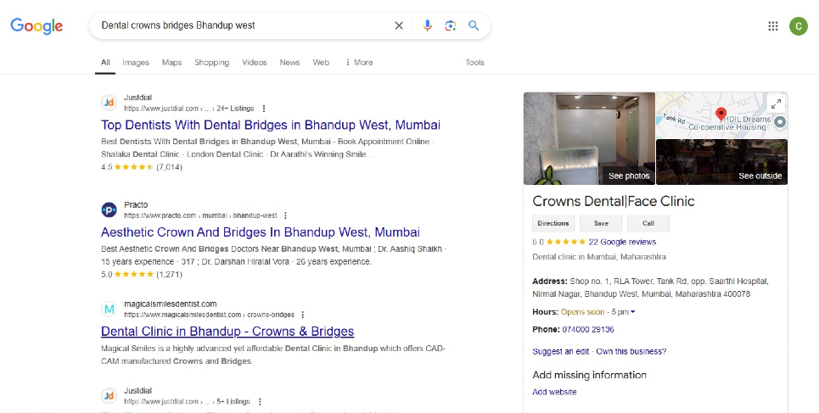Open the See photos clinic thumbnail

589,138
